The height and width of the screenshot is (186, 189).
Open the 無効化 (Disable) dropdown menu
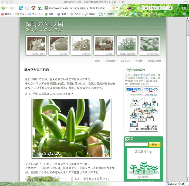(x=8, y=14)
